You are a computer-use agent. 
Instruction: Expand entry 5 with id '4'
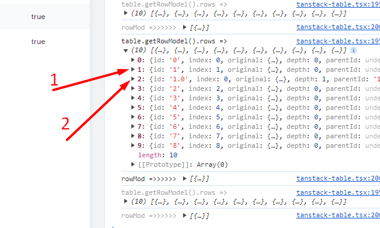pos(133,107)
